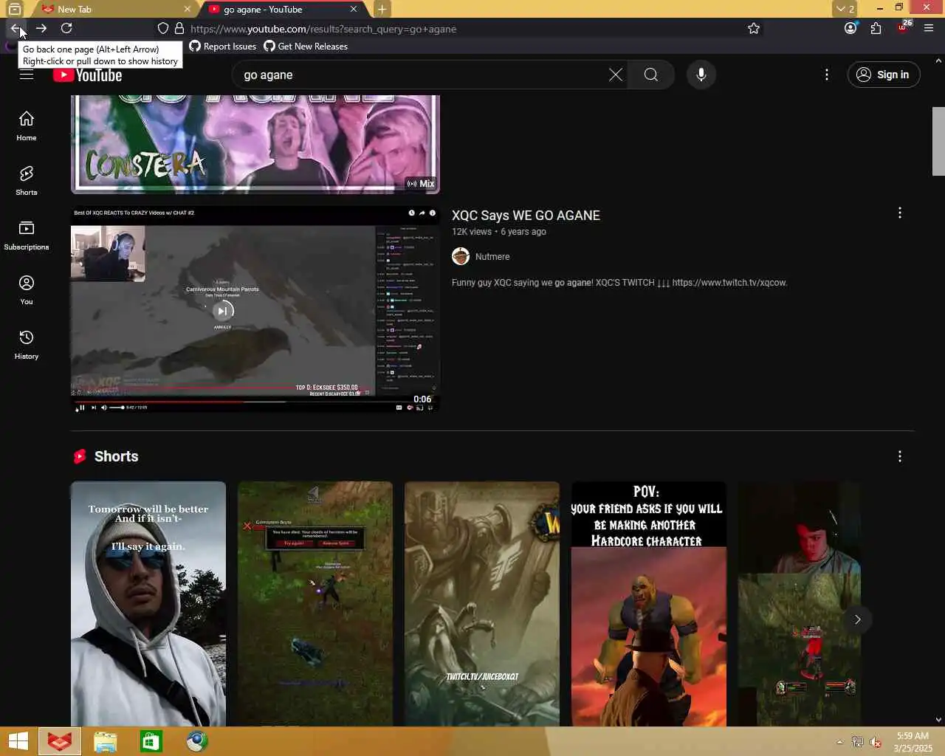Open the YouTube guide menu
The height and width of the screenshot is (756, 945).
(27, 75)
